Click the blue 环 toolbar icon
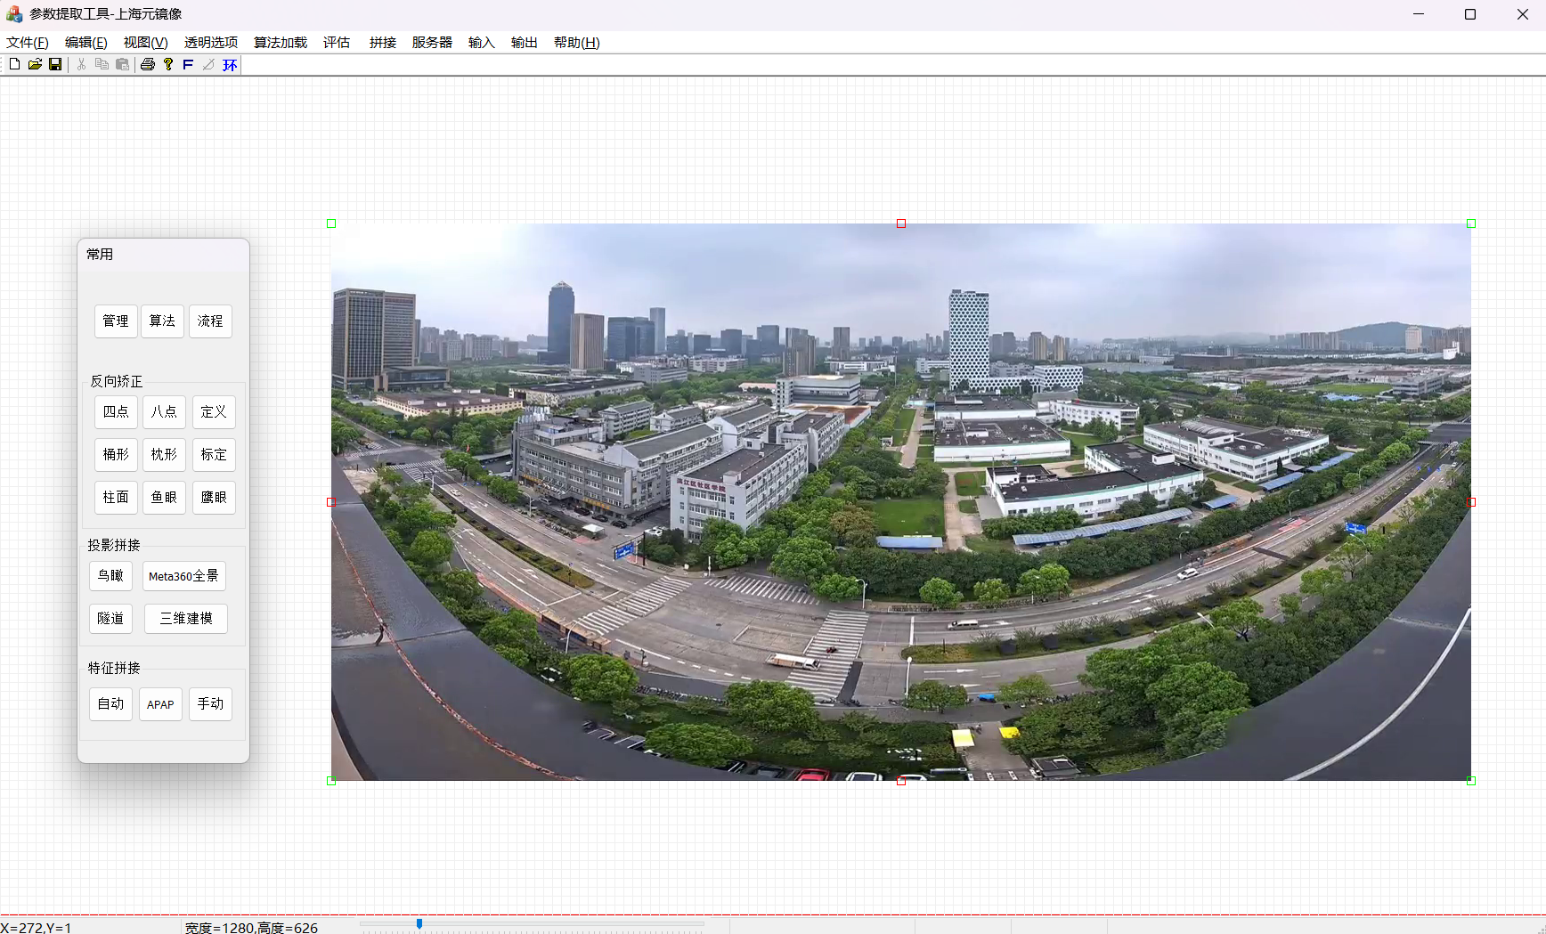The image size is (1546, 934). [x=230, y=64]
